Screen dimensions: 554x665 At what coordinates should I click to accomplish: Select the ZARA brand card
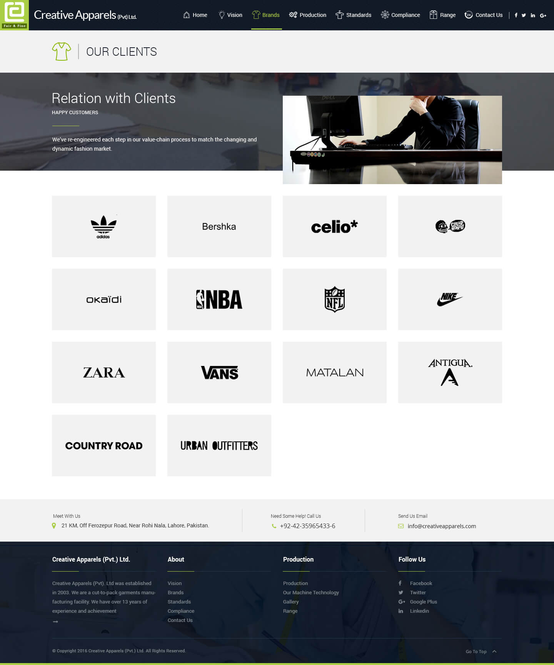pyautogui.click(x=104, y=372)
